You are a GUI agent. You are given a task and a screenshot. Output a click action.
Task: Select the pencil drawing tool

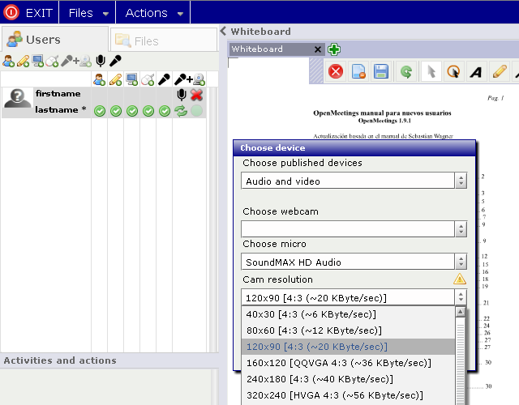coord(500,72)
